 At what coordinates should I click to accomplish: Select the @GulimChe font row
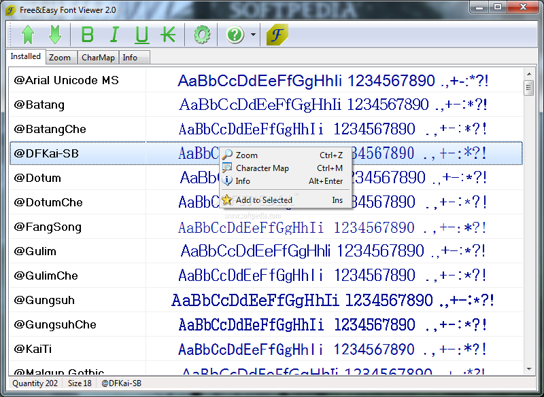coord(266,276)
